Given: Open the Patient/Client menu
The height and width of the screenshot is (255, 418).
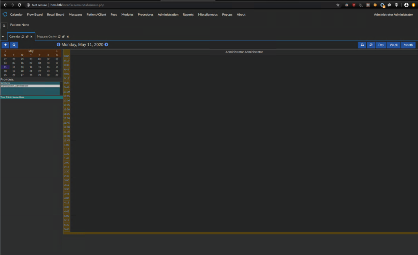Looking at the screenshot, I should pyautogui.click(x=96, y=15).
